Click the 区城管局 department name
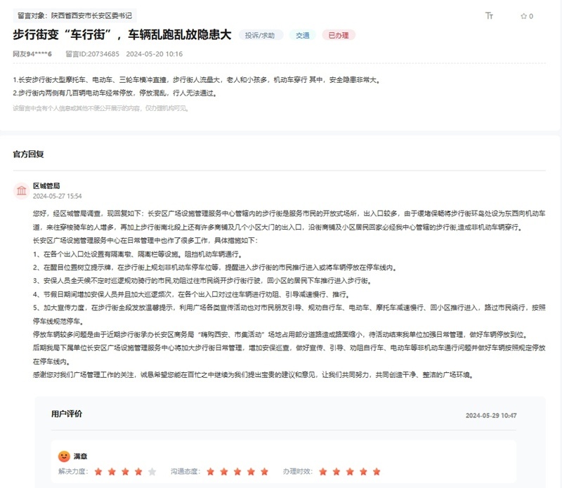This screenshot has height=488, width=562. 46,185
